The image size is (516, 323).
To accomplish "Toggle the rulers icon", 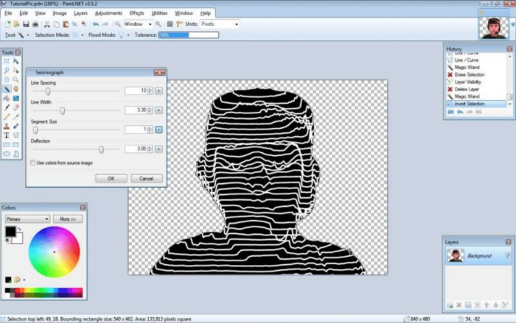I will point(179,24).
